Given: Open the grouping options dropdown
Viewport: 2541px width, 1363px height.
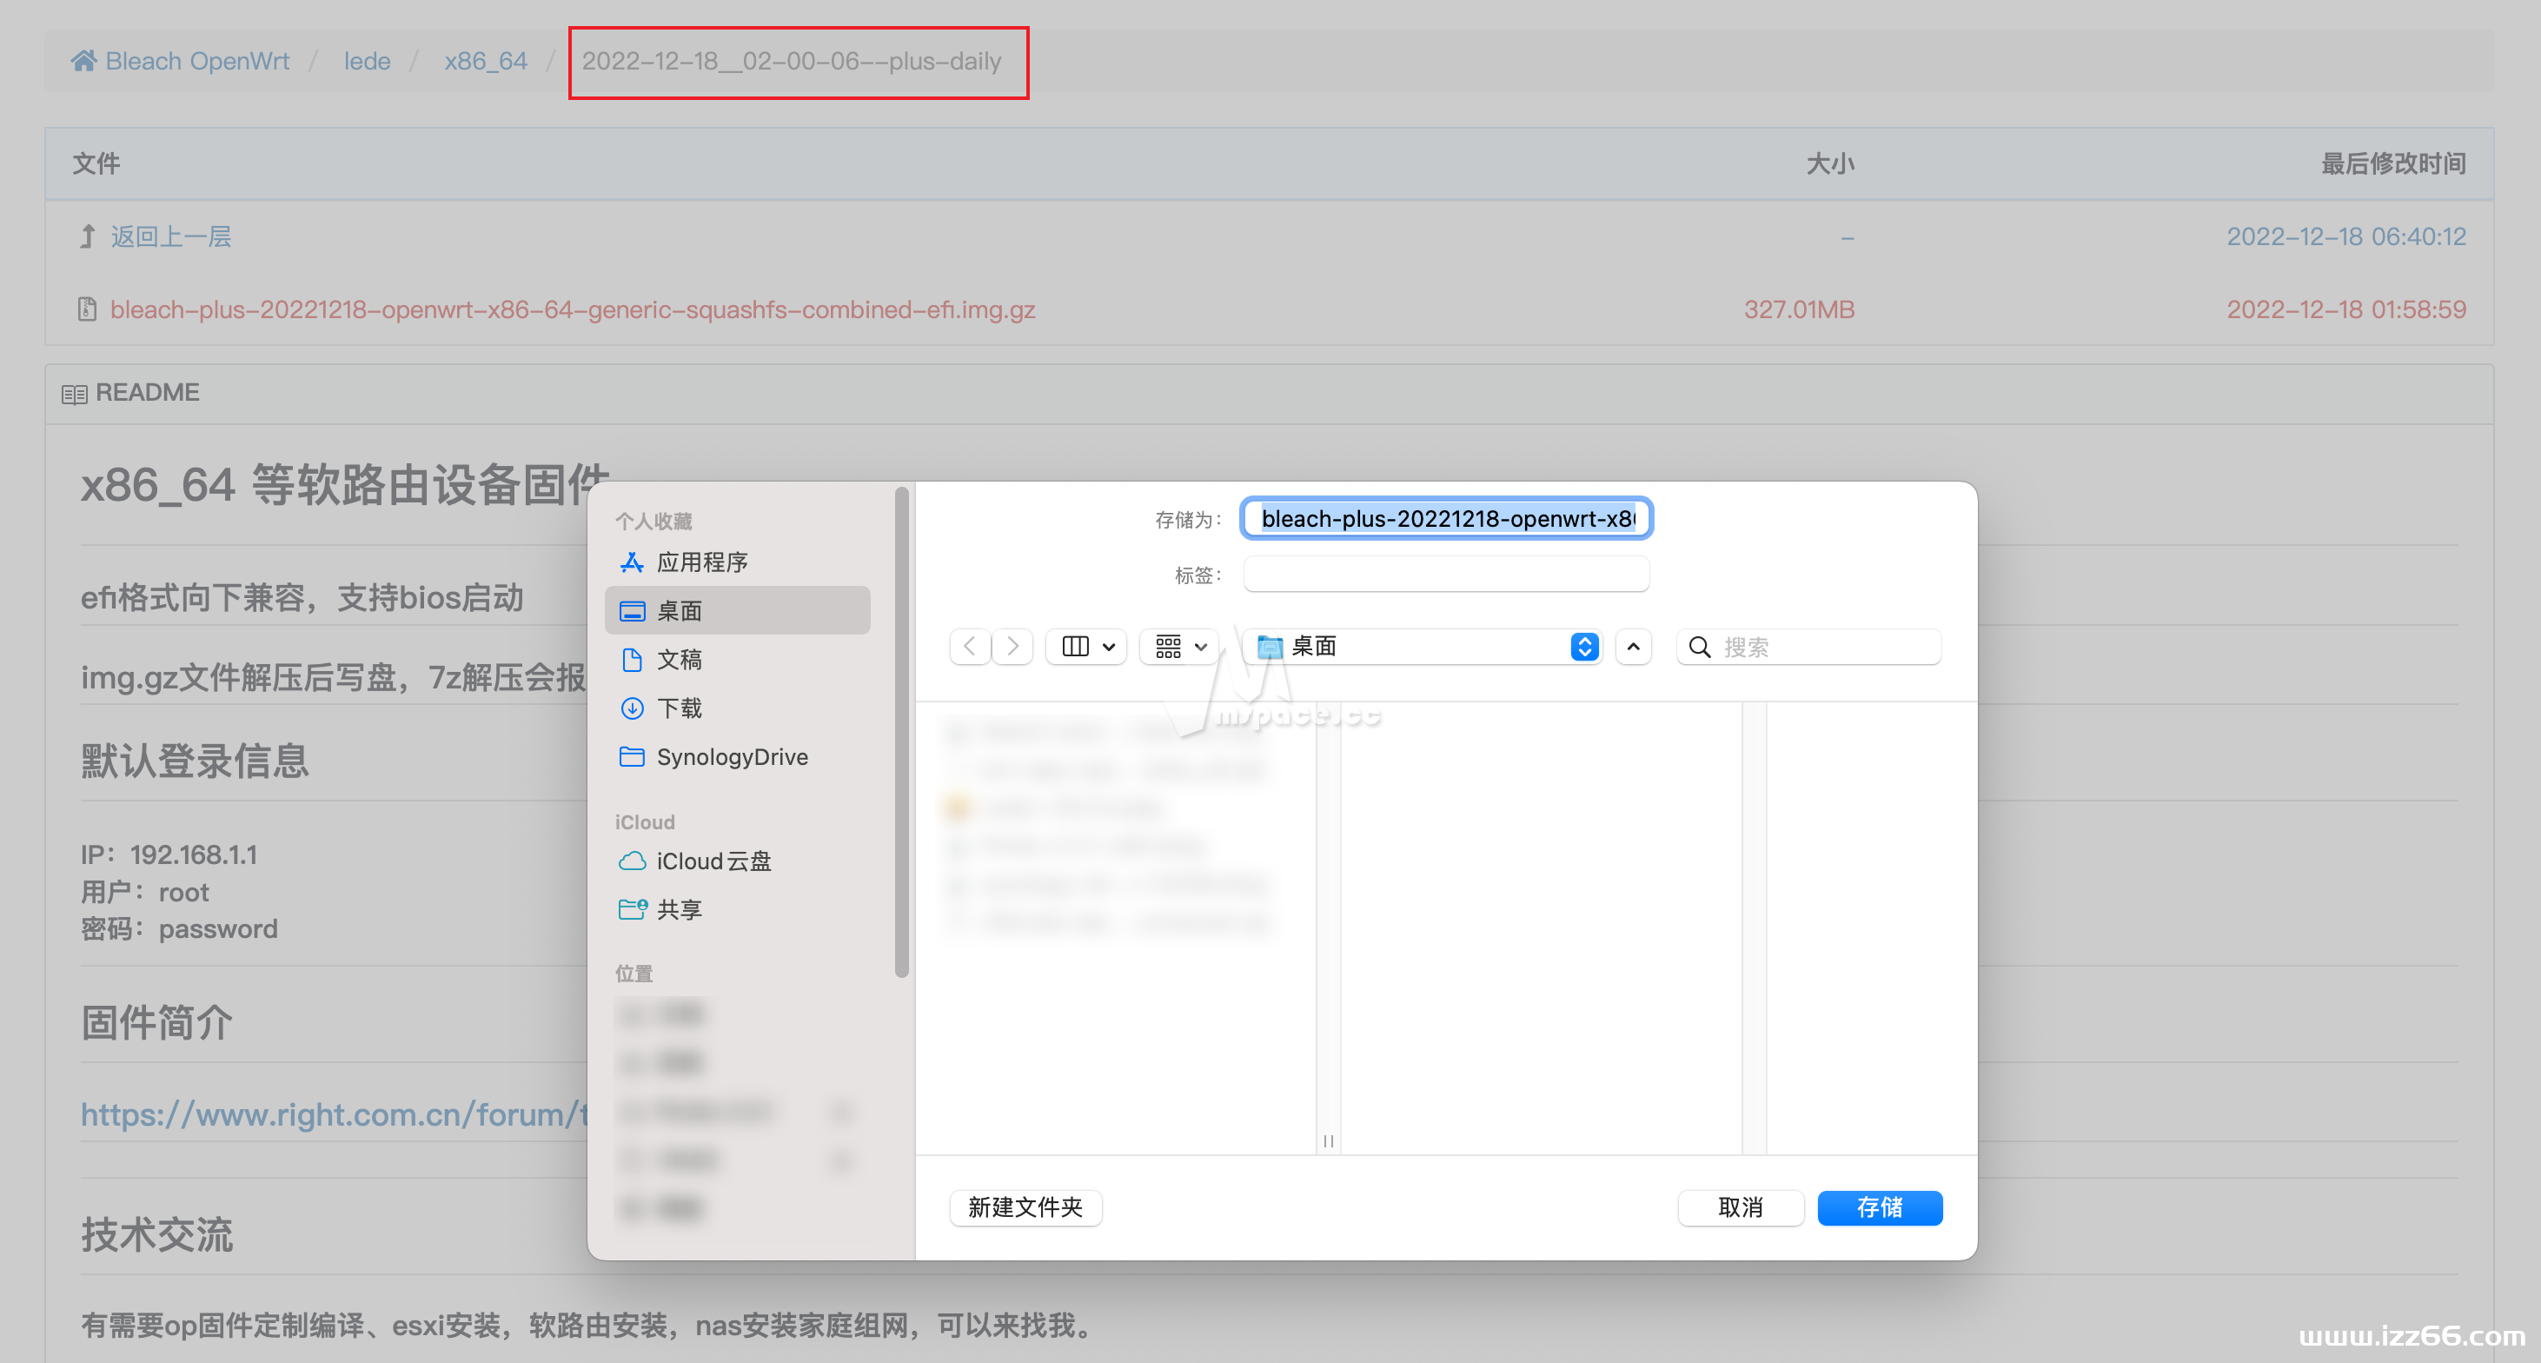Looking at the screenshot, I should tap(1178, 646).
